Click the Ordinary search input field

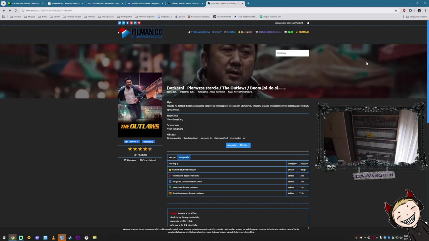292,53
